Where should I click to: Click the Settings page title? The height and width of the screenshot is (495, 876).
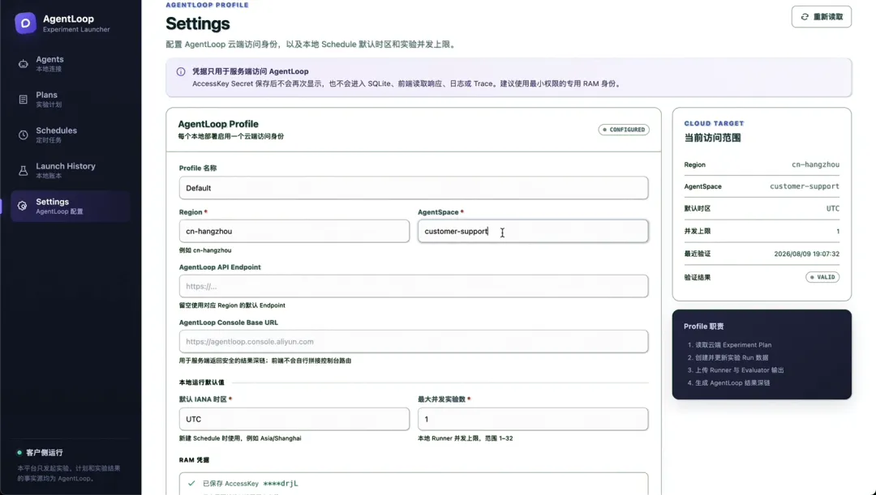198,24
